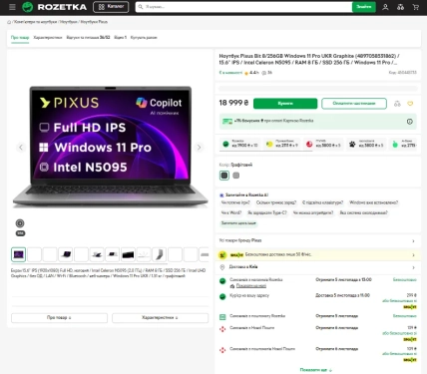Show previous product photo arrow
Image resolution: width=427 pixels, height=374 pixels.
point(21,148)
